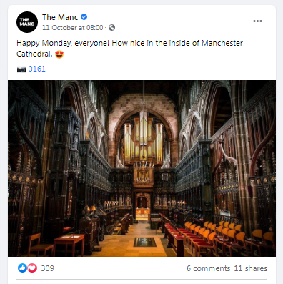Click the blue verified badge
This screenshot has height=284, width=283.
pyautogui.click(x=84, y=17)
